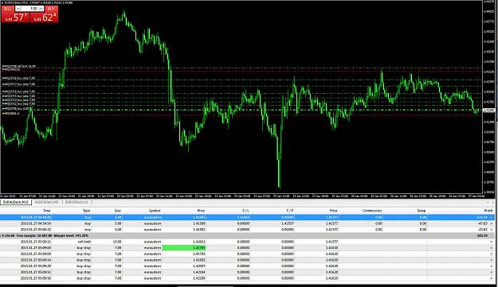Click the chart title EURAUDecn,M15 at top left
The width and height of the screenshot is (498, 287).
pos(17,2)
